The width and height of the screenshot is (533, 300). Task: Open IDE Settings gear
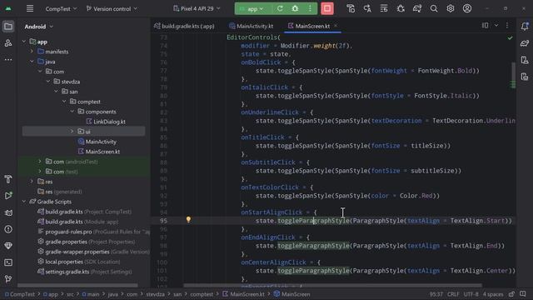(451, 8)
